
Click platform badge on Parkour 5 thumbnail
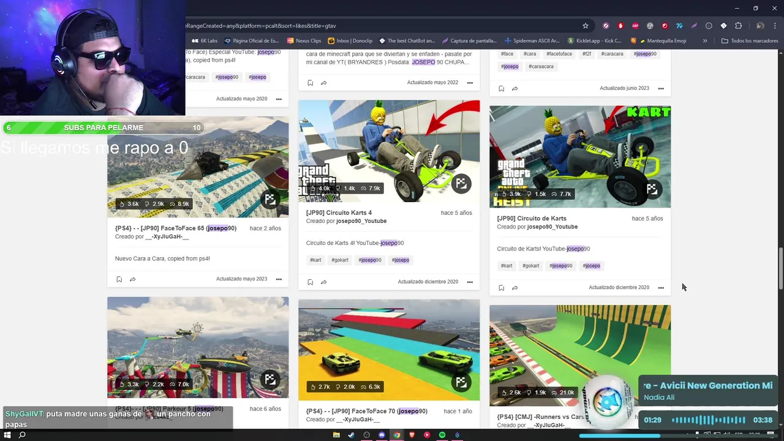click(269, 379)
